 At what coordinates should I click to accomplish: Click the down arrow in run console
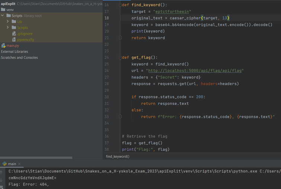point(1,180)
